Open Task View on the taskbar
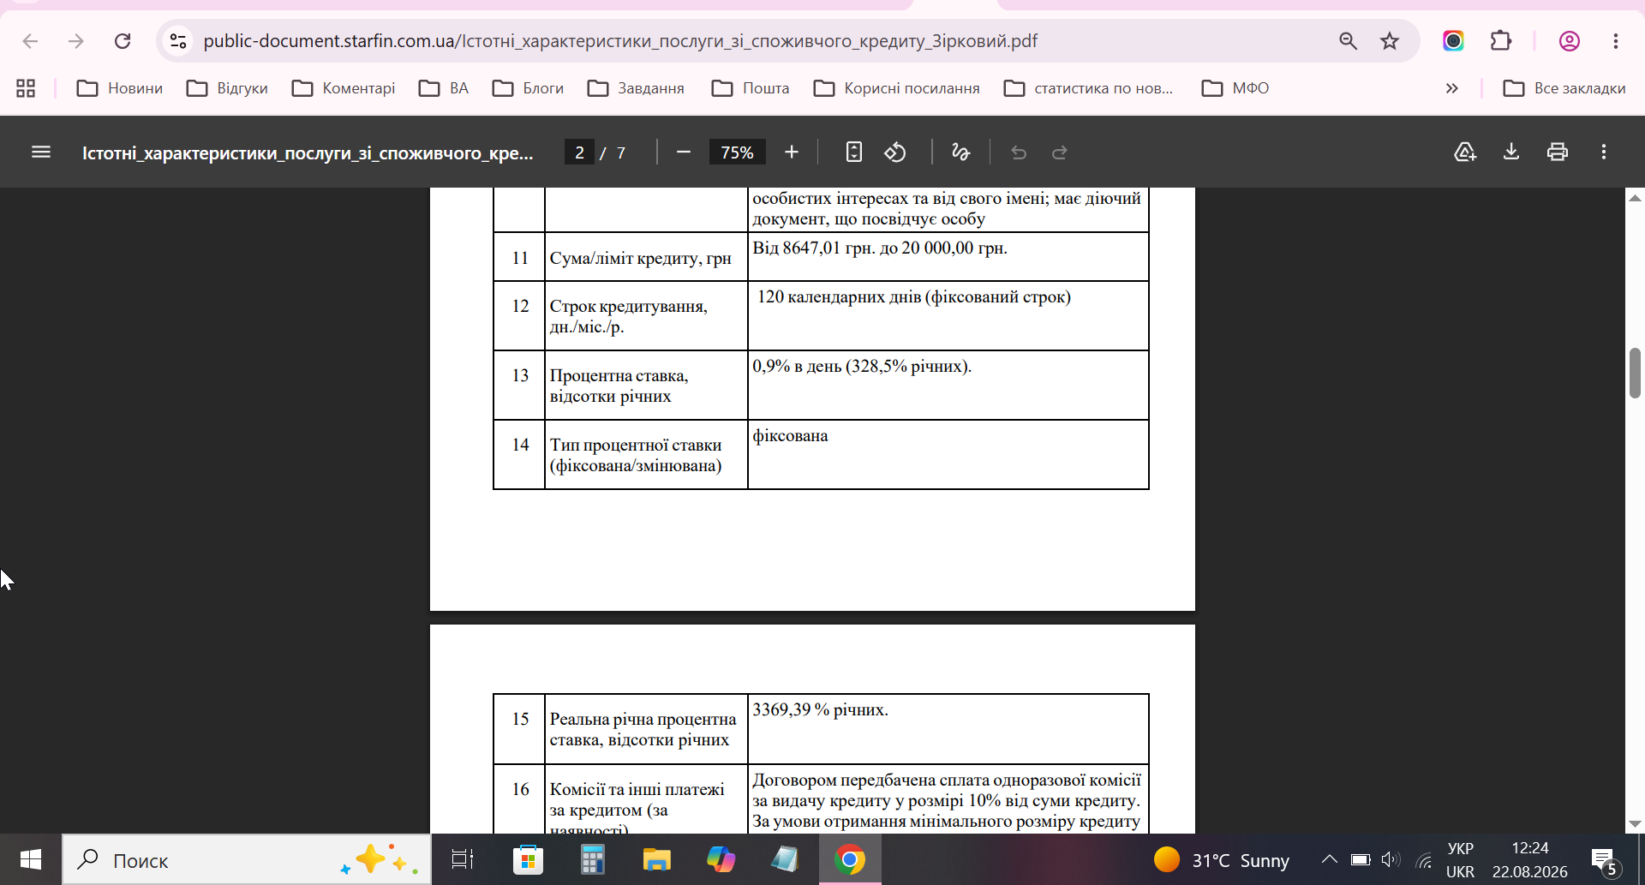 point(463,859)
